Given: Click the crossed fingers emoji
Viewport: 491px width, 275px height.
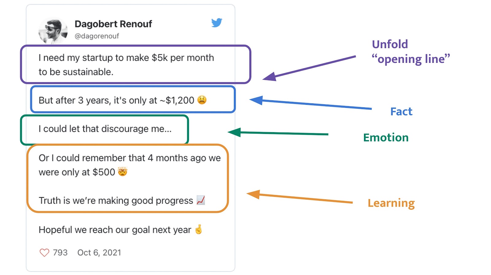Looking at the screenshot, I should (199, 230).
